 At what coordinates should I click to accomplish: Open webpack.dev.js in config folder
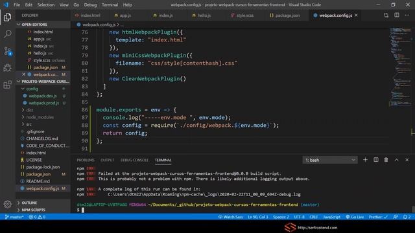click(x=42, y=96)
